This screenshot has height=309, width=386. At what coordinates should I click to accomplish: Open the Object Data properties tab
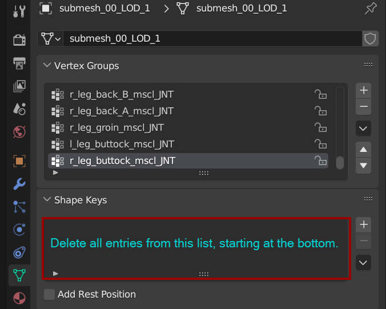pos(19,275)
